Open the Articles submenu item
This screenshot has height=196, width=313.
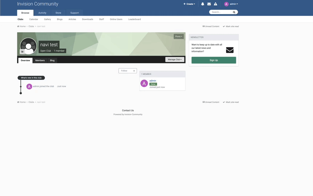click(x=72, y=19)
